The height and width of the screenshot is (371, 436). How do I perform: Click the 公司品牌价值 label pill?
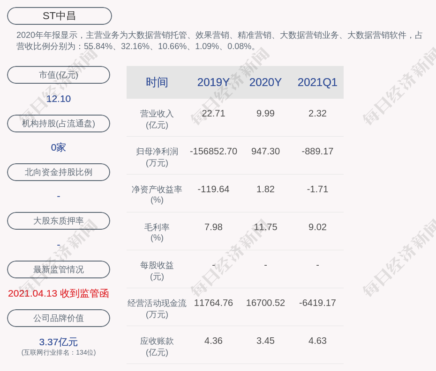click(x=59, y=318)
